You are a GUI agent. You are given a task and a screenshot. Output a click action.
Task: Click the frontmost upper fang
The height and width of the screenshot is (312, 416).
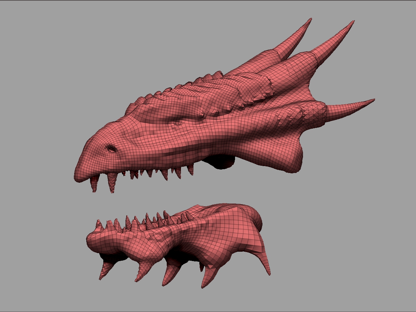[x=94, y=183]
